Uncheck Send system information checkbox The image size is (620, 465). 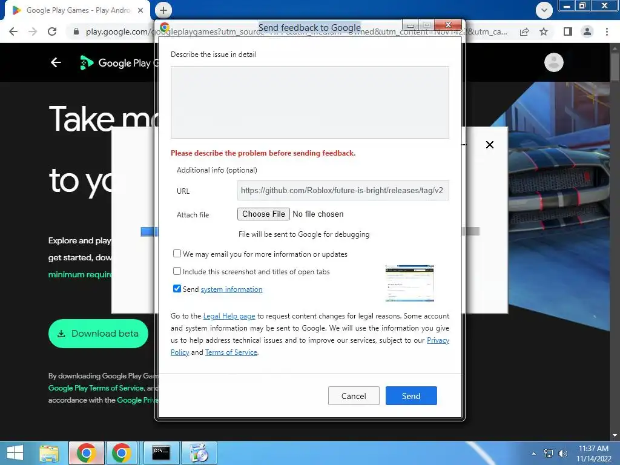point(177,289)
